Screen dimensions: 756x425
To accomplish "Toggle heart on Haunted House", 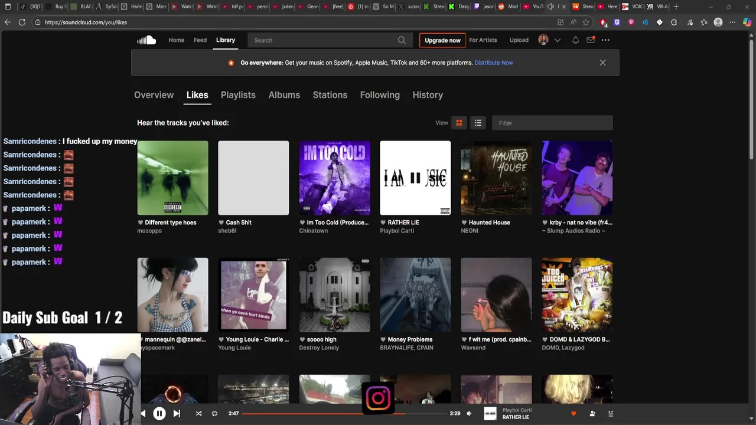I will point(464,223).
